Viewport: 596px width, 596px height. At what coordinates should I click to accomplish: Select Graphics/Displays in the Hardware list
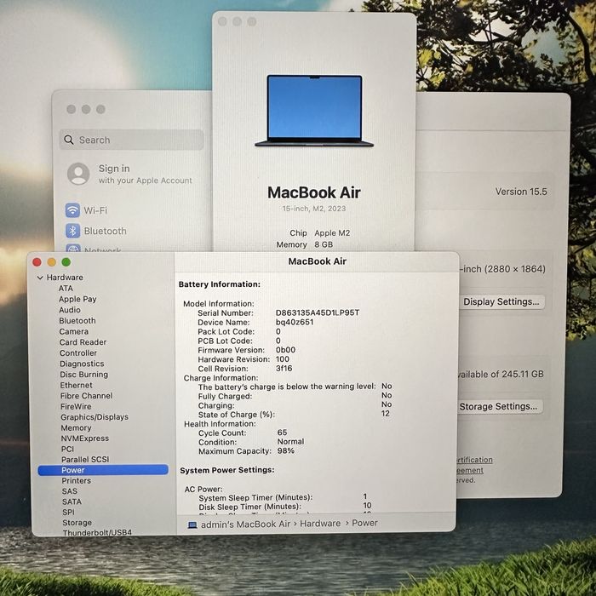pyautogui.click(x=95, y=417)
